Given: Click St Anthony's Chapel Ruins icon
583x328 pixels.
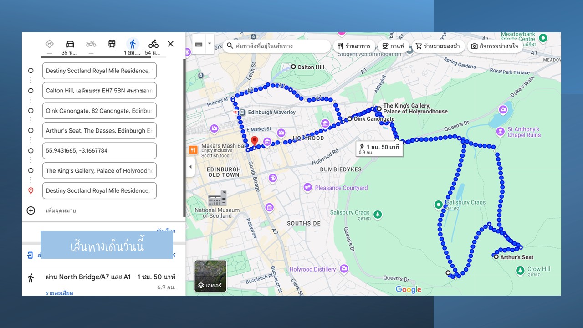Looking at the screenshot, I should click(501, 132).
